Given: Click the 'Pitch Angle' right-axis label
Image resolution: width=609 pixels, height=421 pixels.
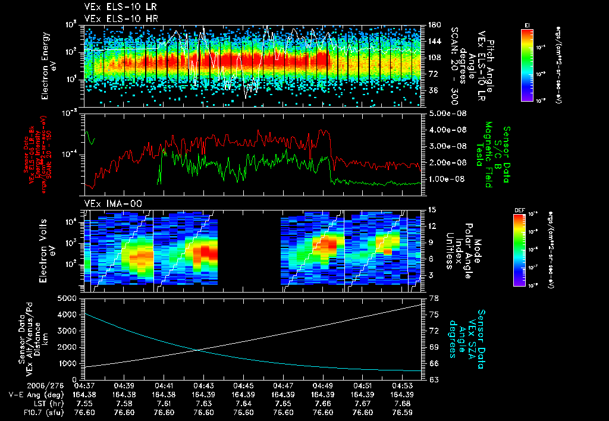Looking at the screenshot, I should [x=491, y=66].
